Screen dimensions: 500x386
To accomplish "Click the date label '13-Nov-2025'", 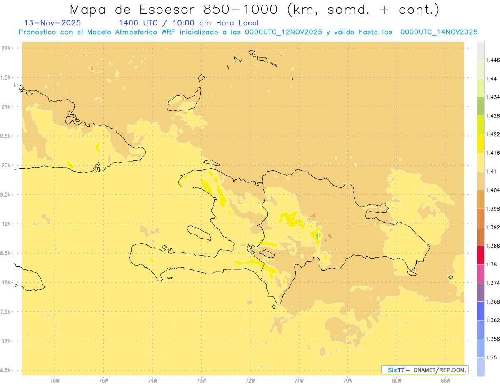I will click(x=53, y=23).
